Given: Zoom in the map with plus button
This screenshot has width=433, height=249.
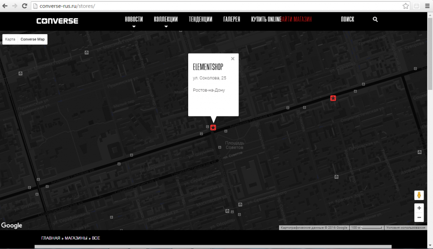Looking at the screenshot, I should 419,208.
